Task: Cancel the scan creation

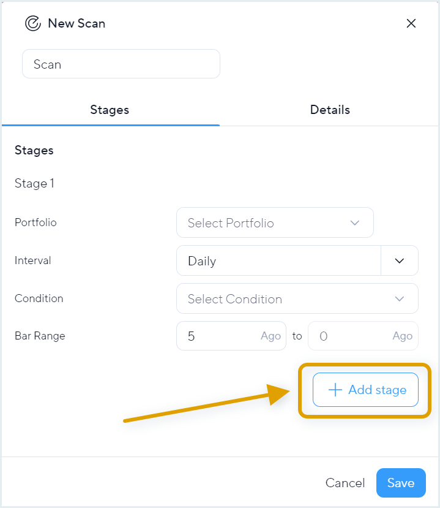Action: click(x=345, y=483)
